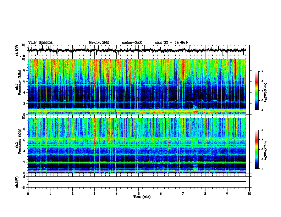
Task: Click the ch.2 spectrogram panel
Action: (x=137, y=145)
